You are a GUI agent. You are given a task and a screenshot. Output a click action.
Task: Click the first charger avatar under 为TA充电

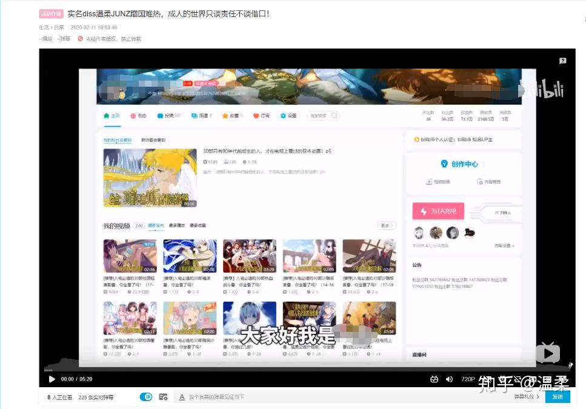tap(419, 233)
